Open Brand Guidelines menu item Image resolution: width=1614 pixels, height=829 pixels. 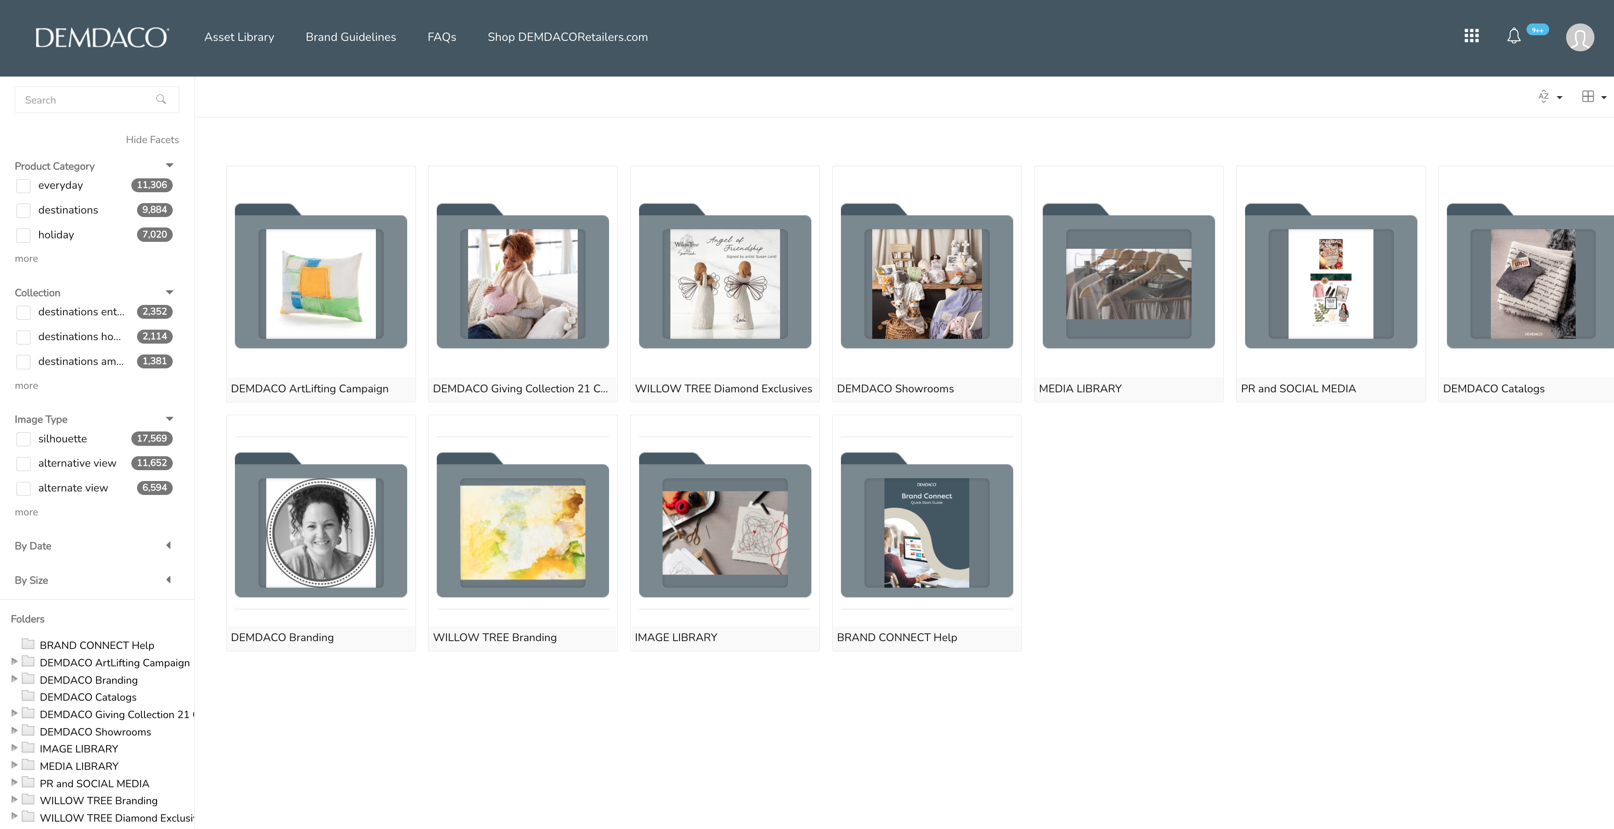coord(351,37)
